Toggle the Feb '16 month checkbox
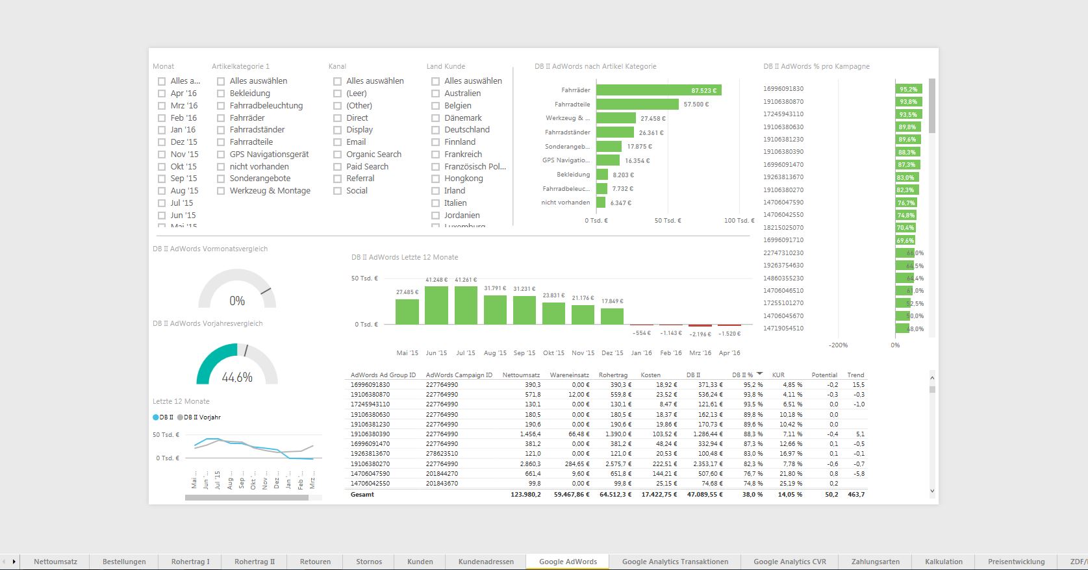Image resolution: width=1088 pixels, height=570 pixels. coord(162,118)
